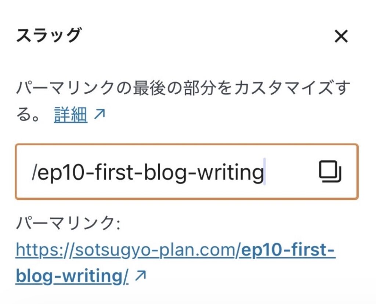Click the パーマリンク: label text
The width and height of the screenshot is (376, 304).
(68, 224)
